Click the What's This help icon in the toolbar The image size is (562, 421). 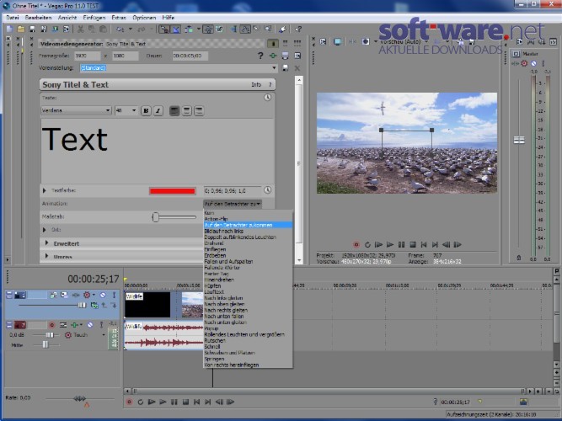click(x=298, y=29)
